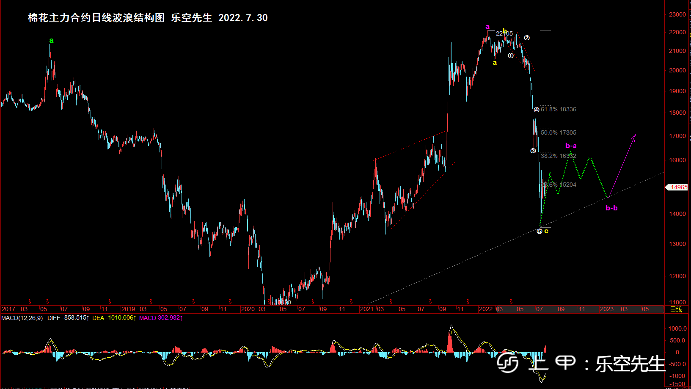Click the 61.8% 18336 Fibonacci label
This screenshot has height=389, width=691.
pos(558,109)
